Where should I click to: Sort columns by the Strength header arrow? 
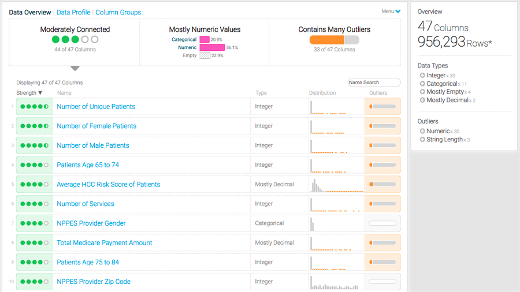pyautogui.click(x=40, y=93)
